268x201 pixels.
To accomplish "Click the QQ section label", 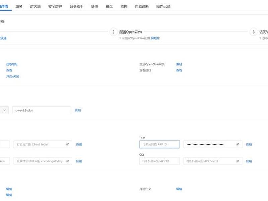I will (142, 155).
